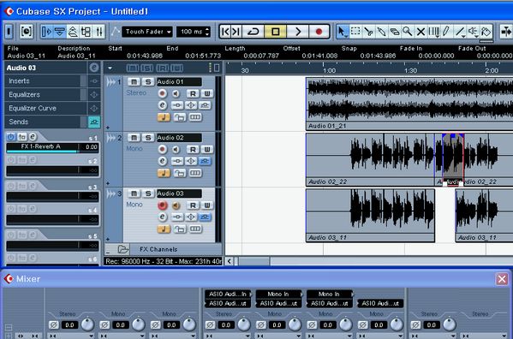Adjust the 100 ms return time stepper

click(206, 32)
